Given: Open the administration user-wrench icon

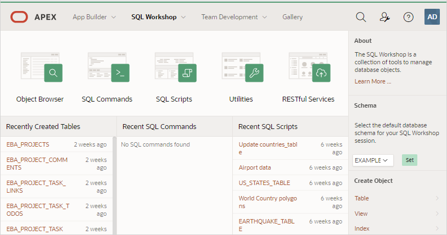Looking at the screenshot, I should (384, 17).
